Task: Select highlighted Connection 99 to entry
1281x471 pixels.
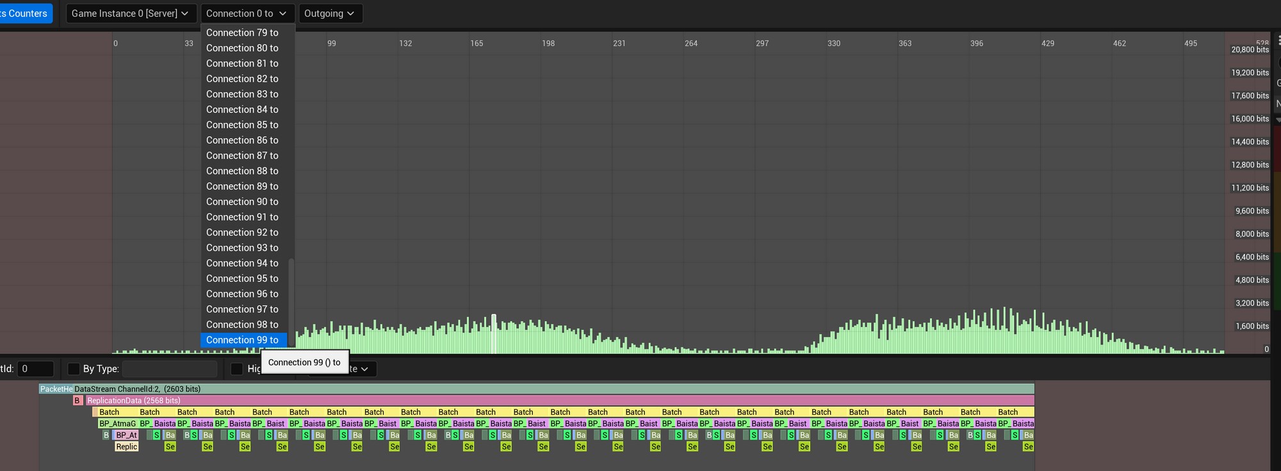Action: pyautogui.click(x=243, y=340)
